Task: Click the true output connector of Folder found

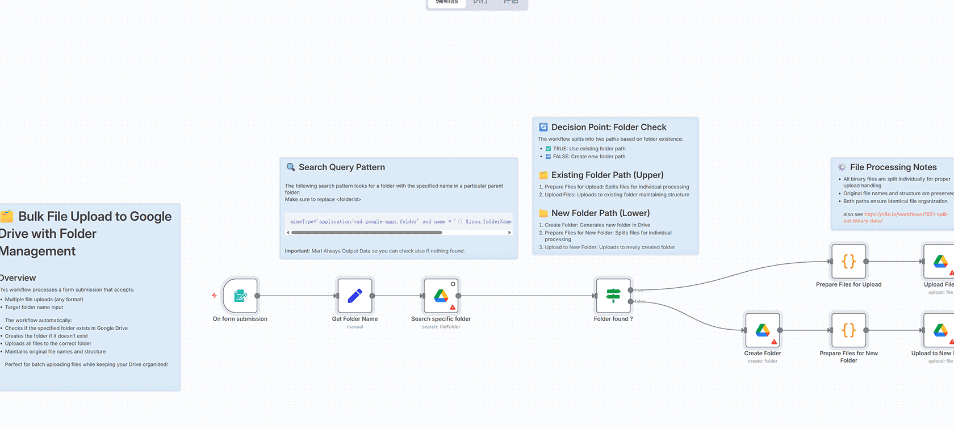Action: tap(631, 290)
